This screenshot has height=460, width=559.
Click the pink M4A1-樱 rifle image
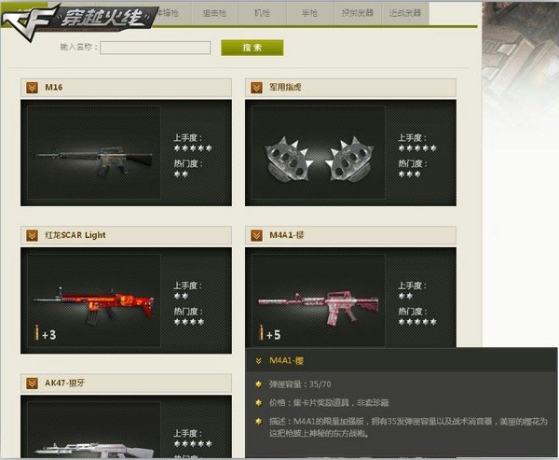319,306
